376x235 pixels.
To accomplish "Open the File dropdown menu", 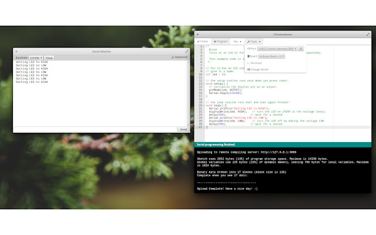I will 237,42.
